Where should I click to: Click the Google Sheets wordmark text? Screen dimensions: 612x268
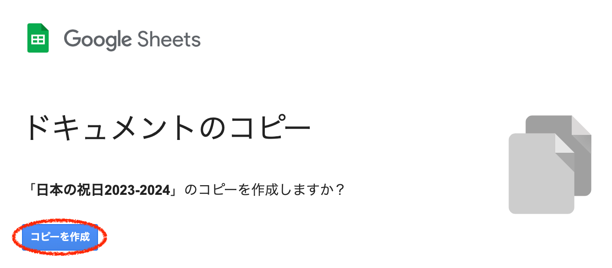pyautogui.click(x=132, y=40)
